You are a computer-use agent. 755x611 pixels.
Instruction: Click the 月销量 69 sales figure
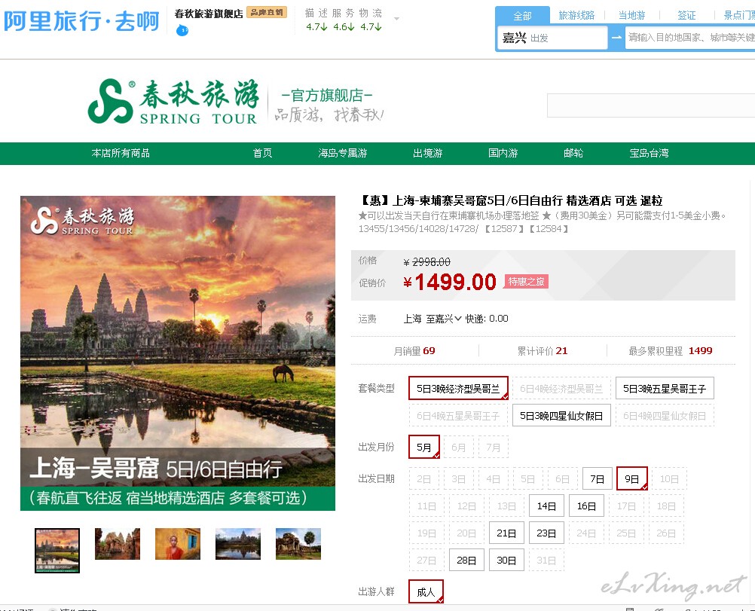(414, 351)
